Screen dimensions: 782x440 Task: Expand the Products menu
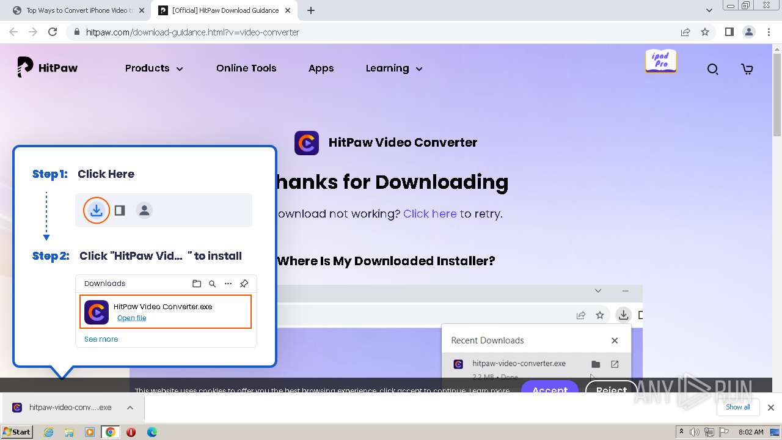(x=154, y=68)
